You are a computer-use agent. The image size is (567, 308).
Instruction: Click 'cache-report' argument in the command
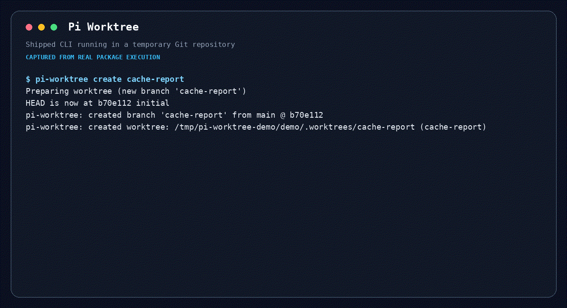(x=155, y=79)
